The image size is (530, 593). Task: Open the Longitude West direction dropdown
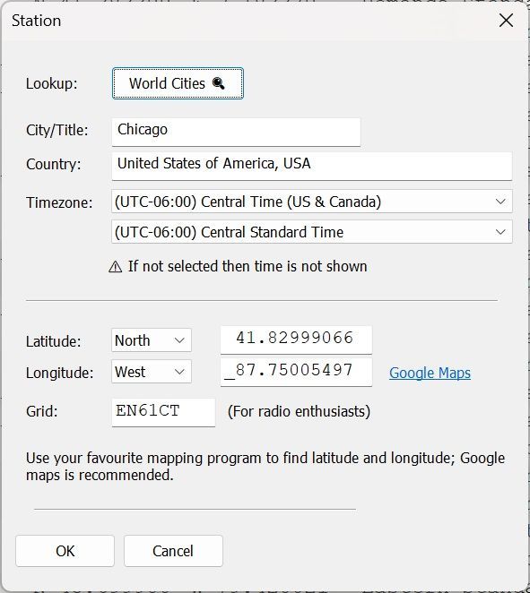tap(152, 372)
